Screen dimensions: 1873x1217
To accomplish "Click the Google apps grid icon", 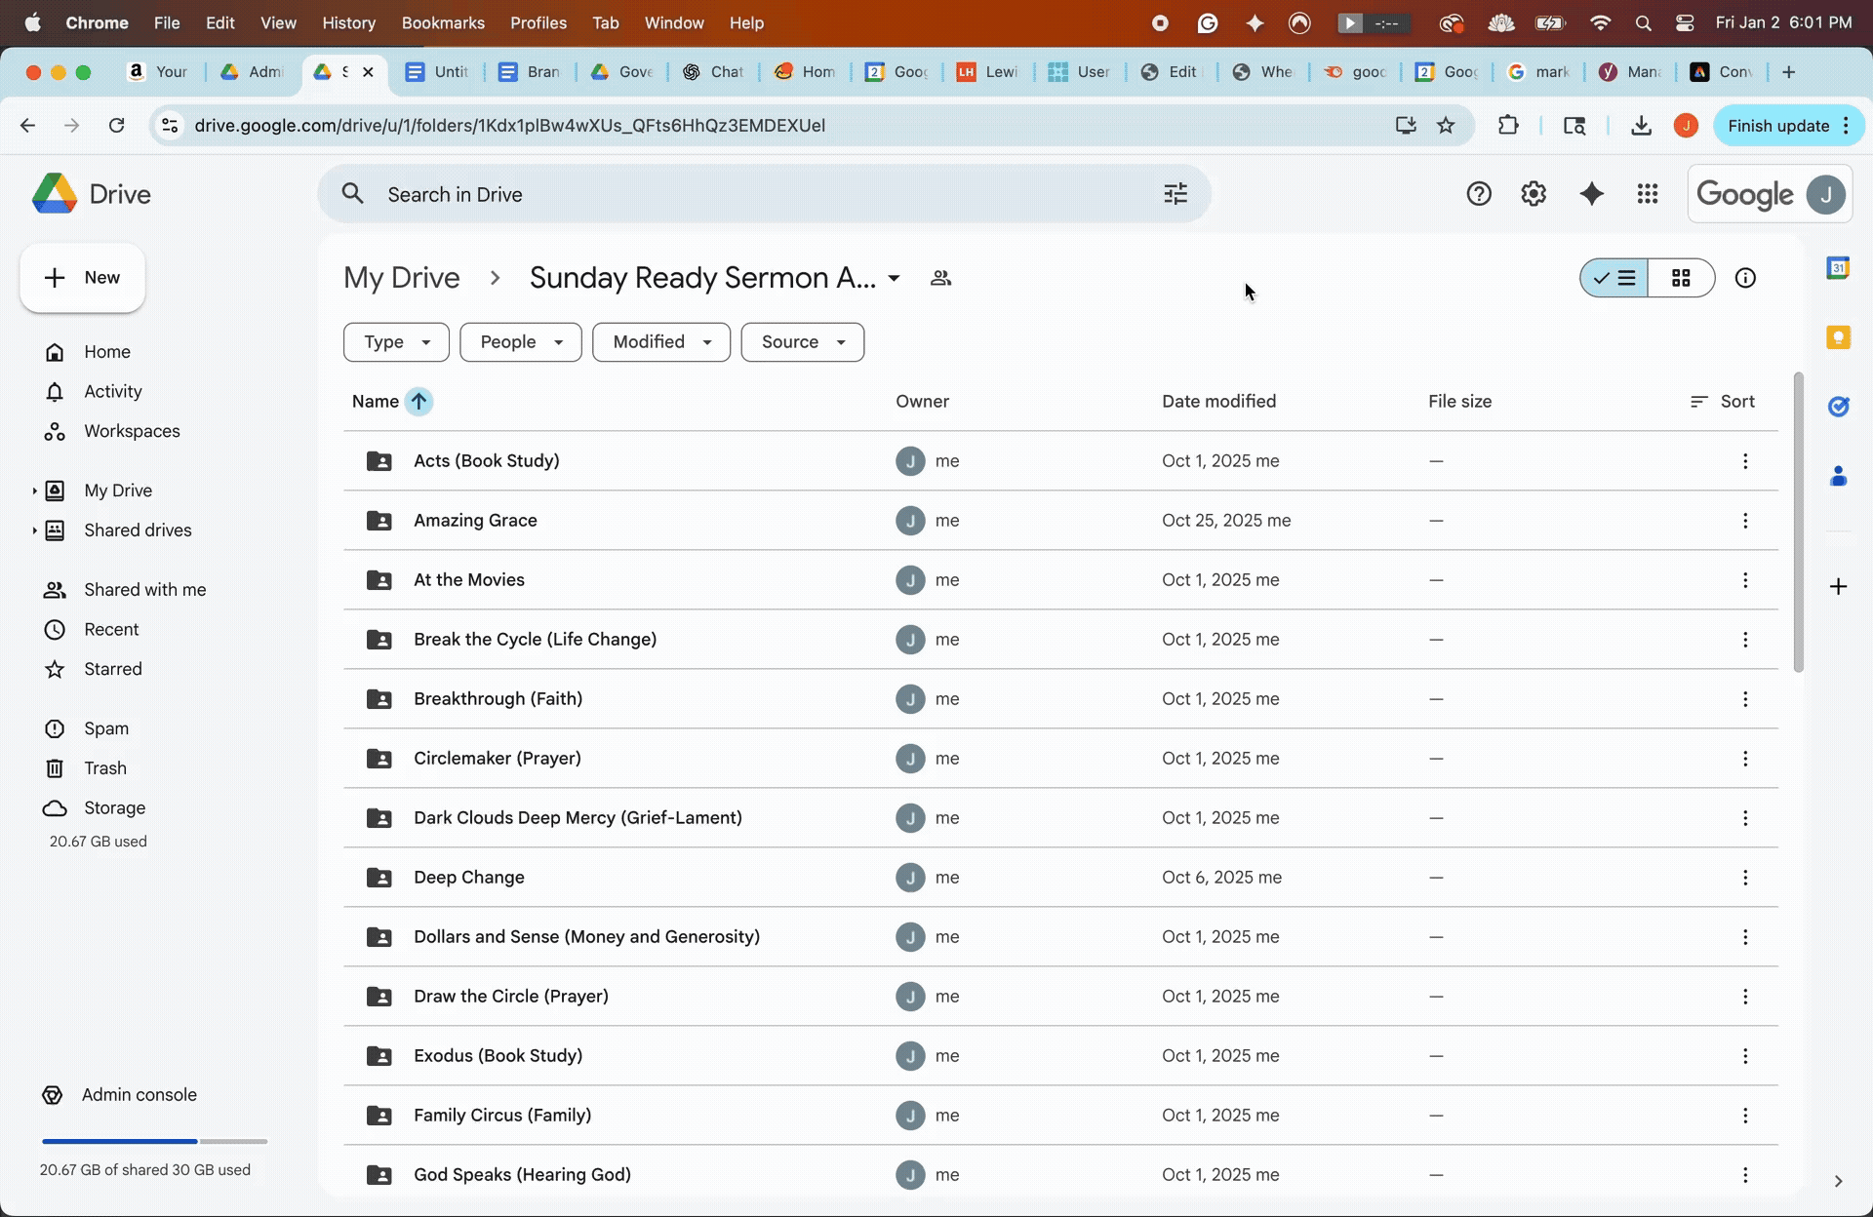I will pyautogui.click(x=1648, y=194).
